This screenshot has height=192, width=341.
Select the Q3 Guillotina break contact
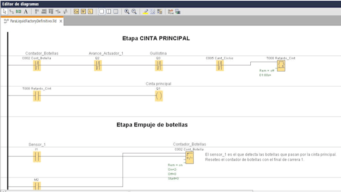159,65
